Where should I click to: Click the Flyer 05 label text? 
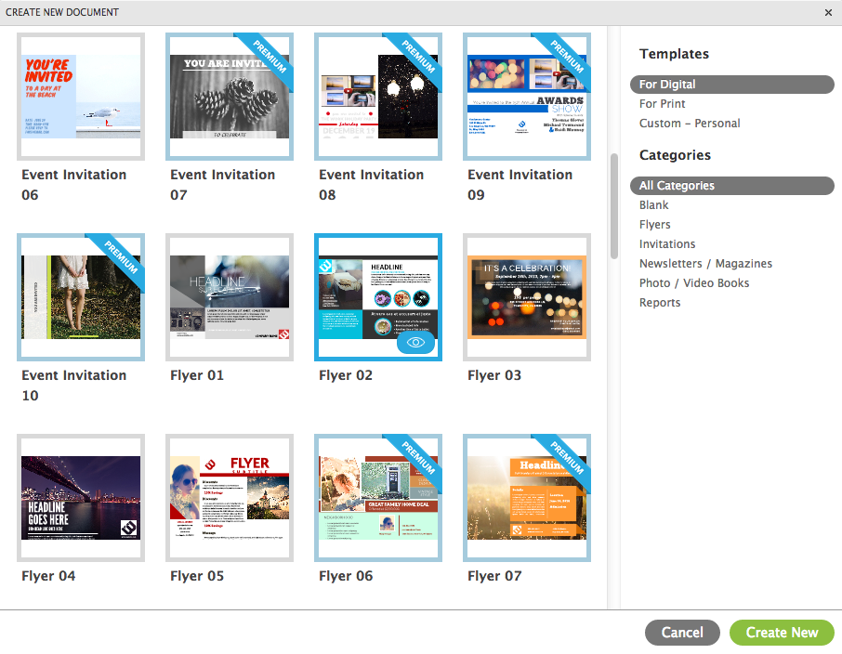196,576
